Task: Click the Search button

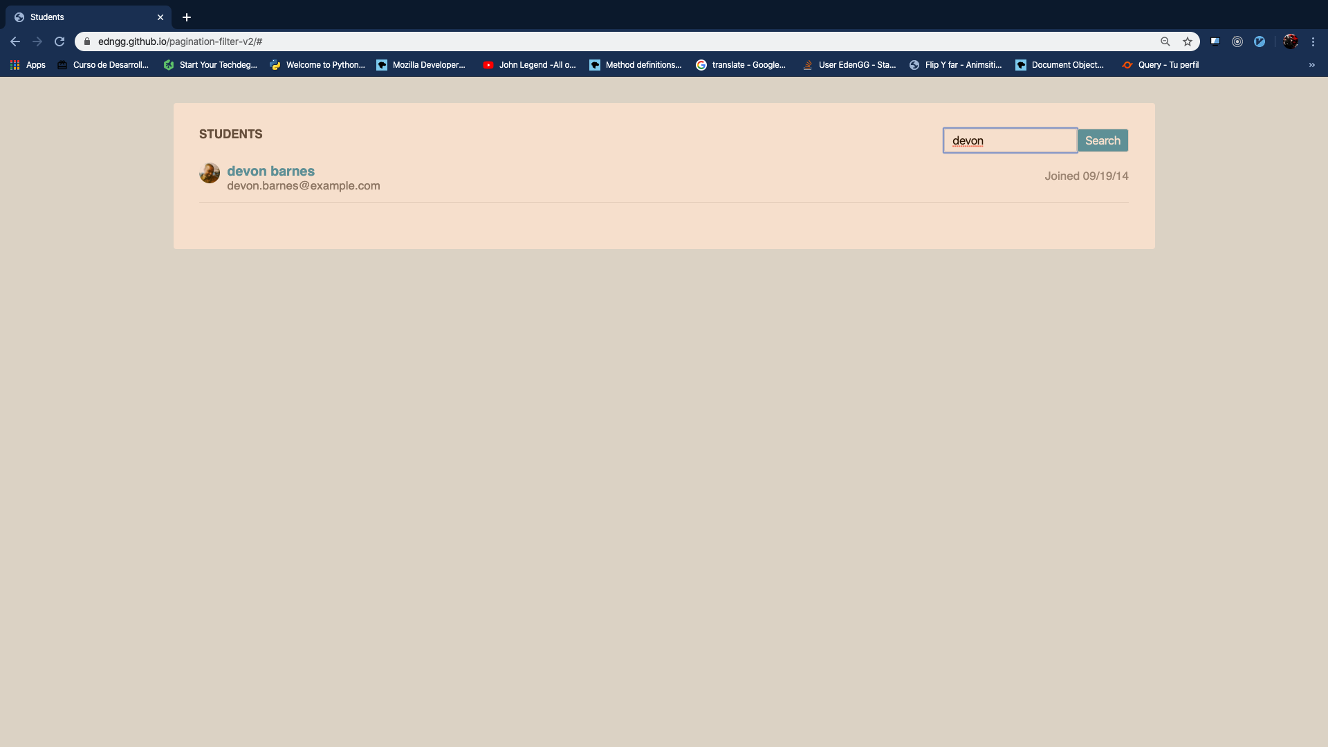Action: [1103, 140]
